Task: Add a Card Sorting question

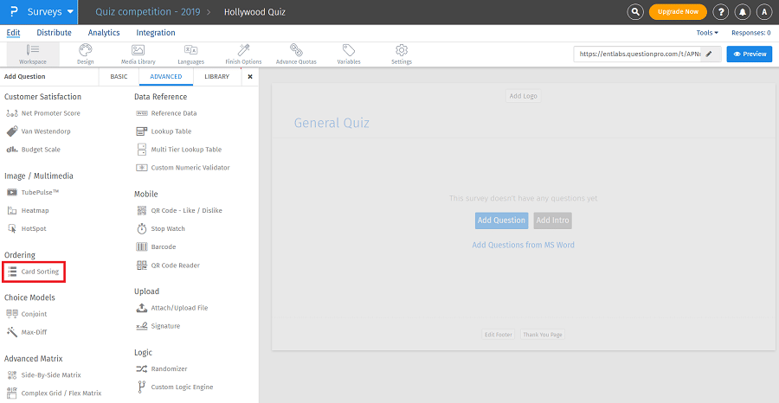Action: coord(34,272)
